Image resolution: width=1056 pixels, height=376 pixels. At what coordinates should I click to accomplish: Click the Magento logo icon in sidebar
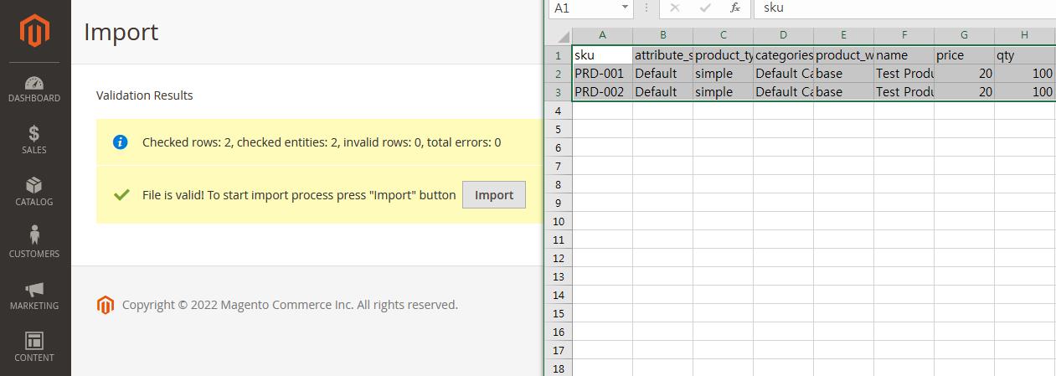point(35,32)
